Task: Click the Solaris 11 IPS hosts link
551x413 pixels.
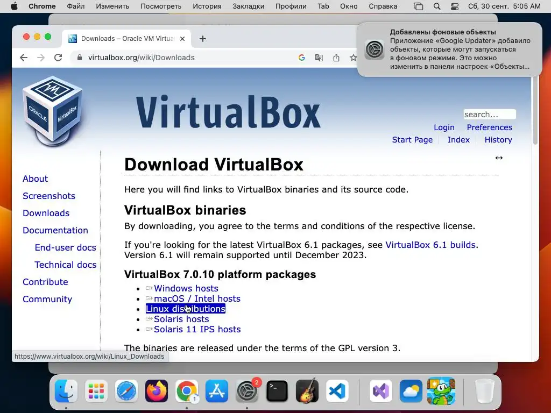Action: (x=197, y=329)
